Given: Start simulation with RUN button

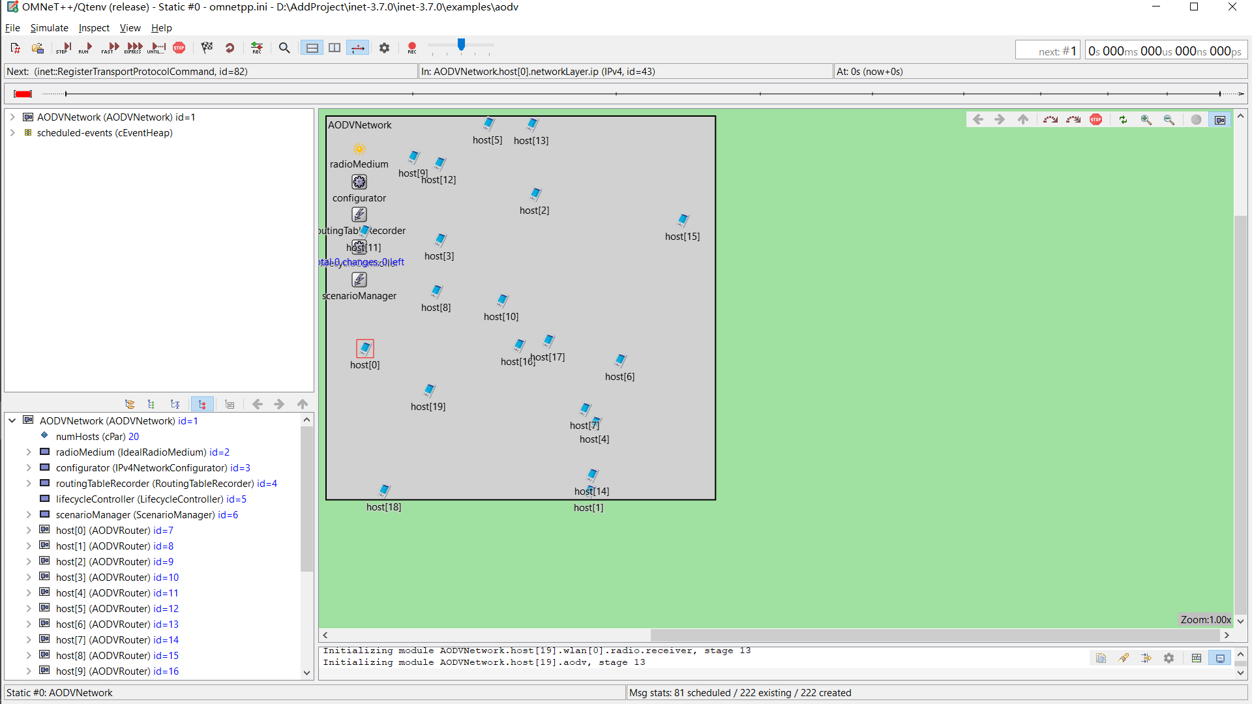Looking at the screenshot, I should point(85,48).
